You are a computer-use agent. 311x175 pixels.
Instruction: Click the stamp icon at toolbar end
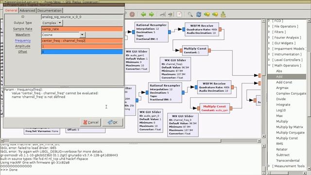(x=223, y=14)
